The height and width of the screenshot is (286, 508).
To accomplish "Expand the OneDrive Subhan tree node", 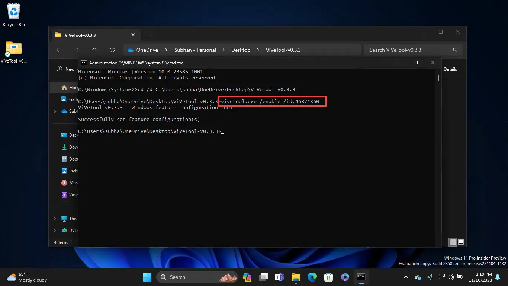I will tap(55, 111).
